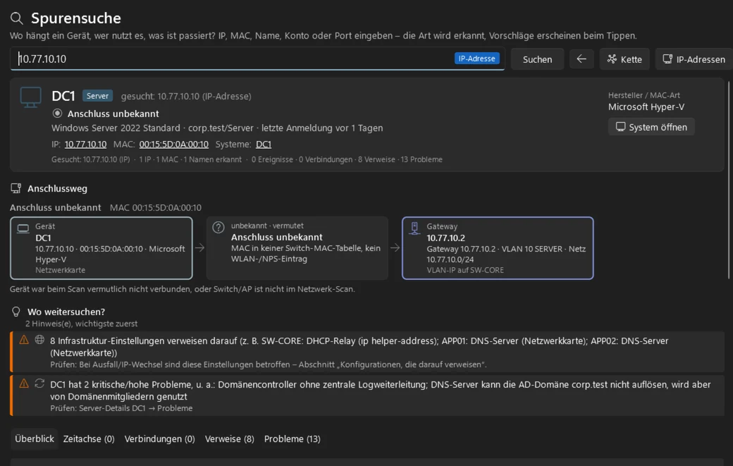Screen dimensions: 733x466
Task: Switch to the Überblick tab
Action: point(34,439)
